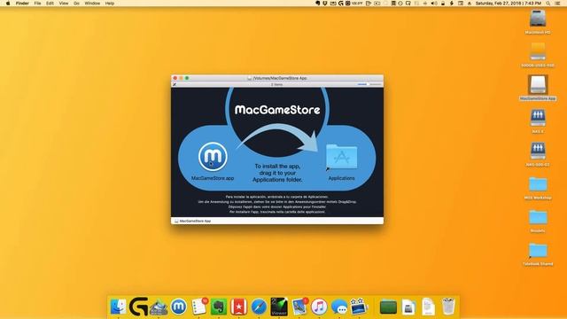Click the date and time in menu bar
The image size is (567, 319).
click(x=508, y=4)
